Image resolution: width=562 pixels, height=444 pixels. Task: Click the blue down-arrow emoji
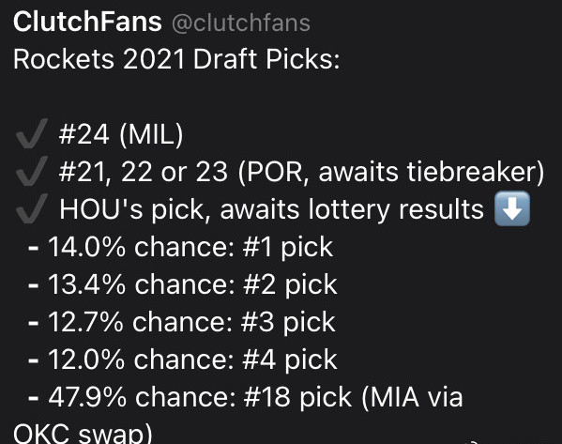click(x=512, y=208)
